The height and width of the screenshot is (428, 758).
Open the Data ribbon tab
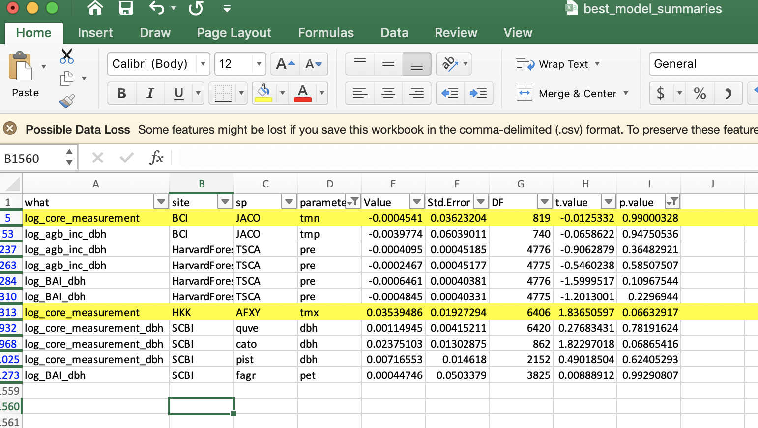click(x=394, y=33)
